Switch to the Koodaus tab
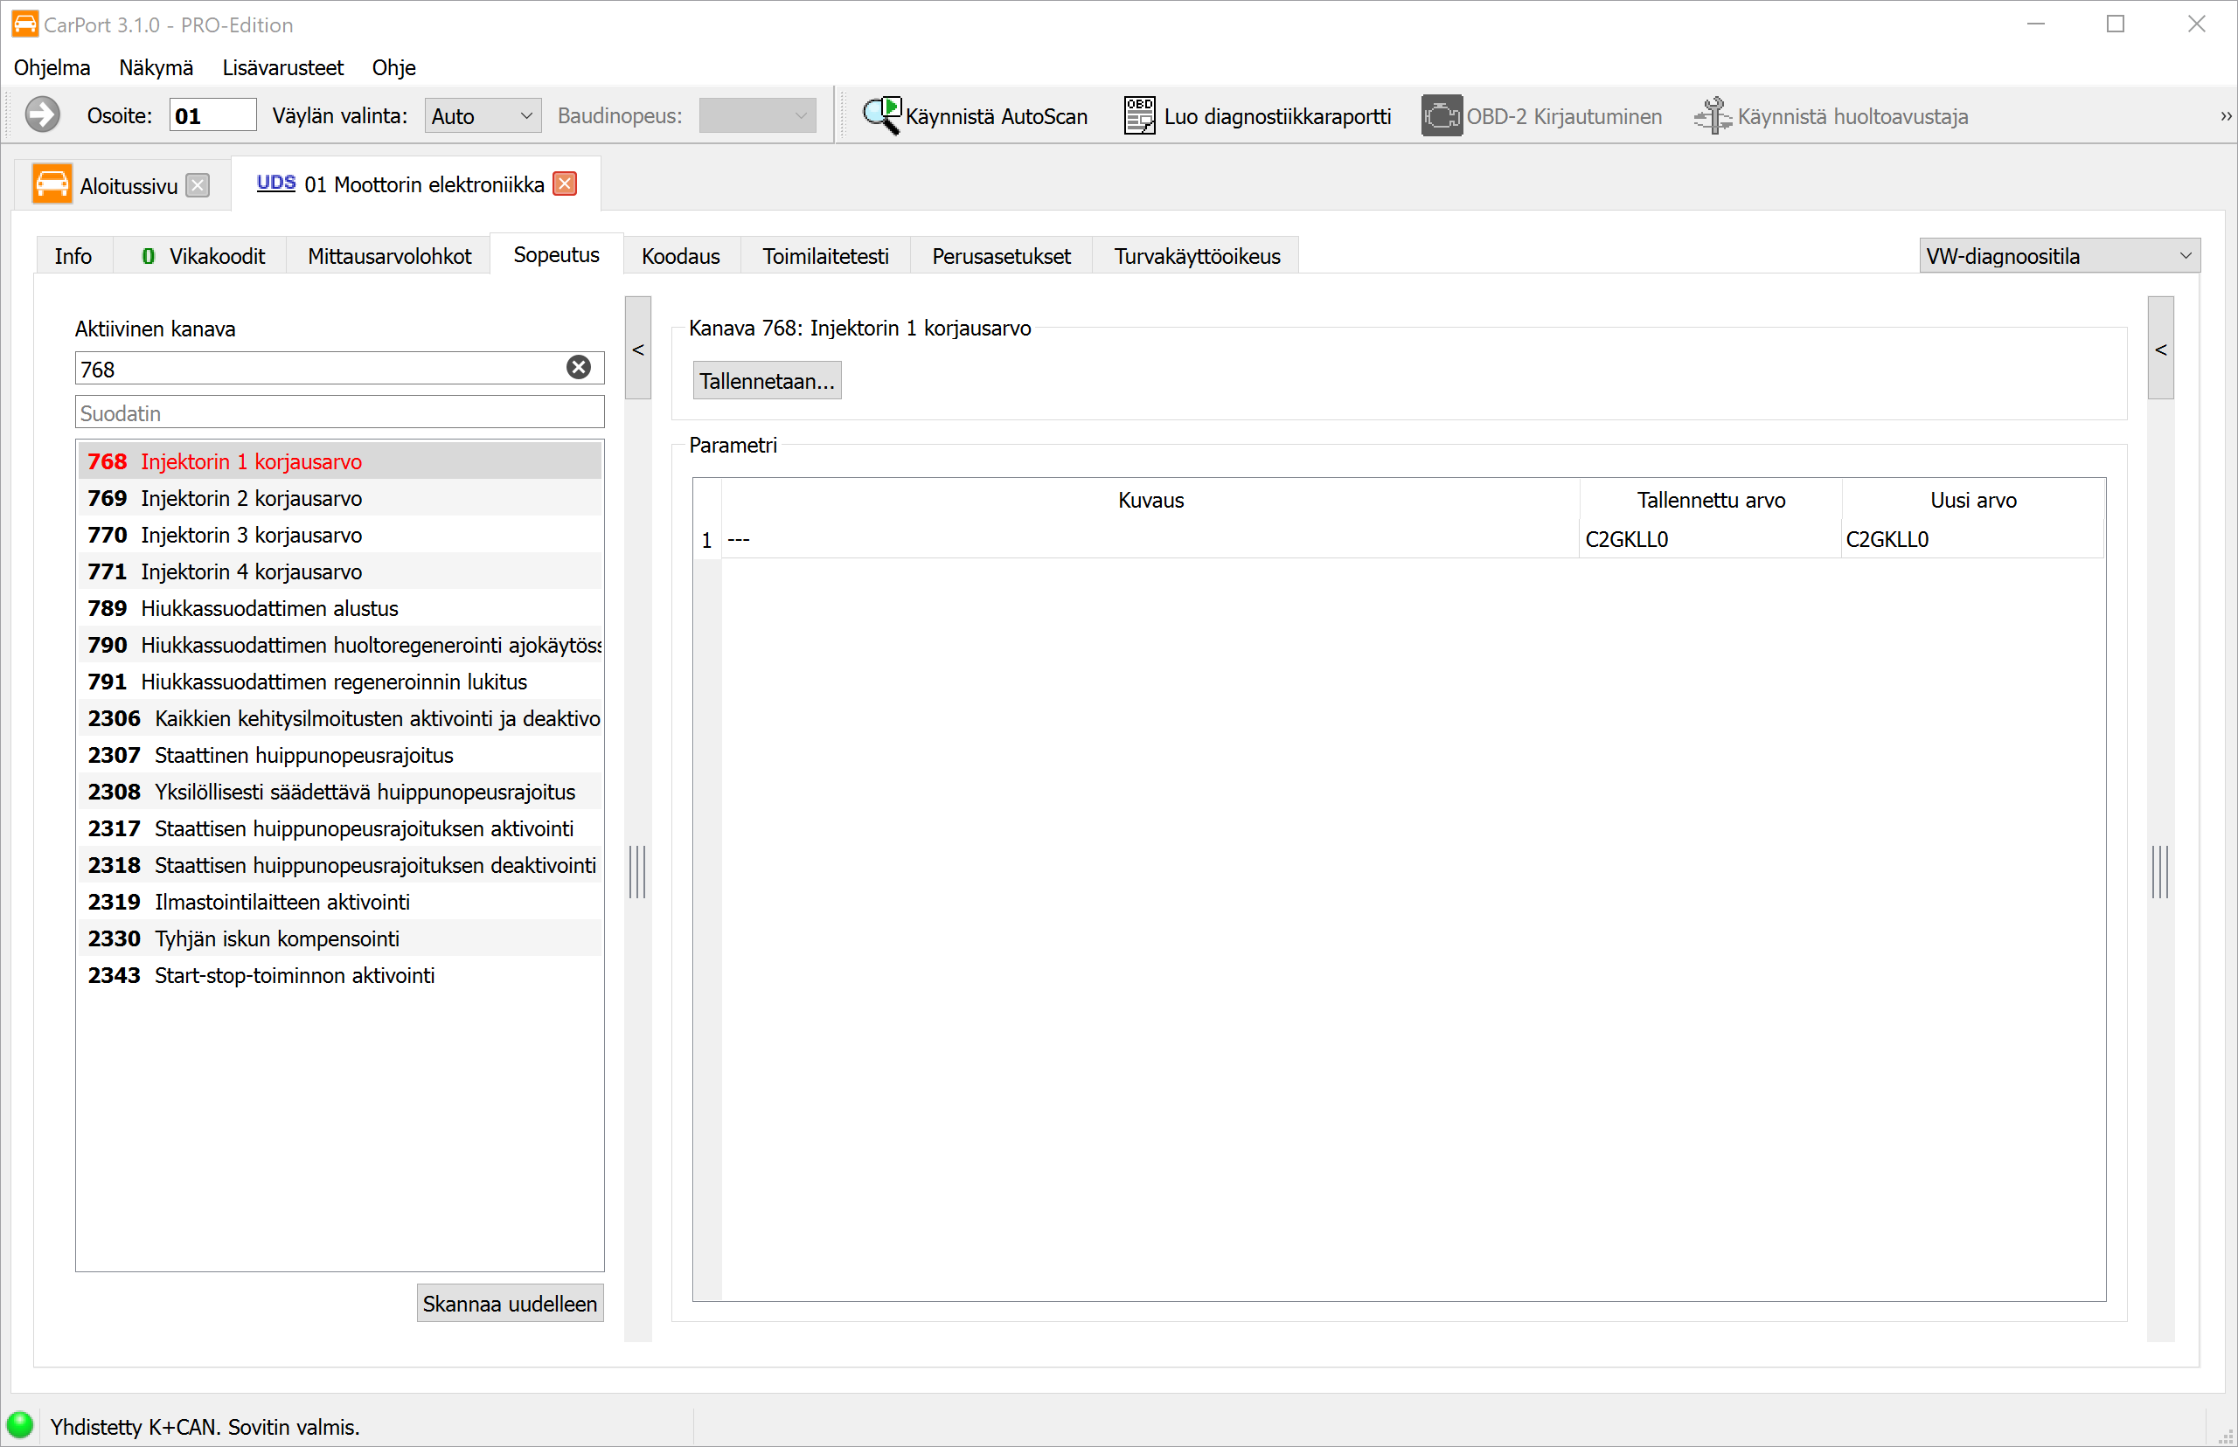 tap(680, 255)
